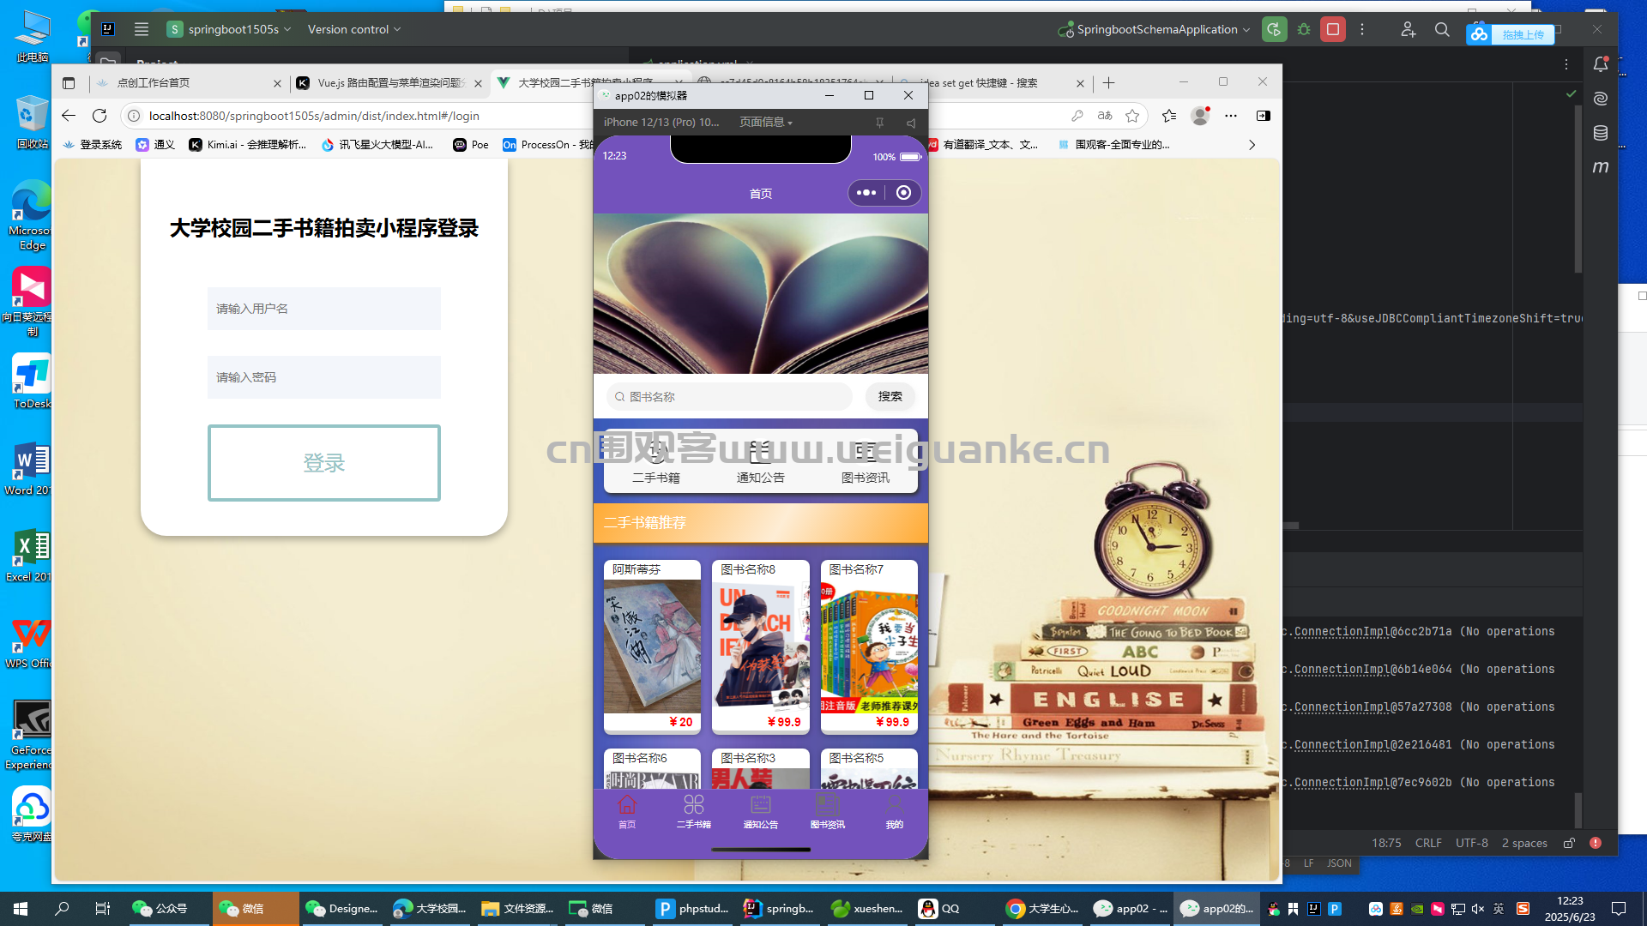This screenshot has height=926, width=1647.
Task: Click the 登录 login button
Action: 323,463
